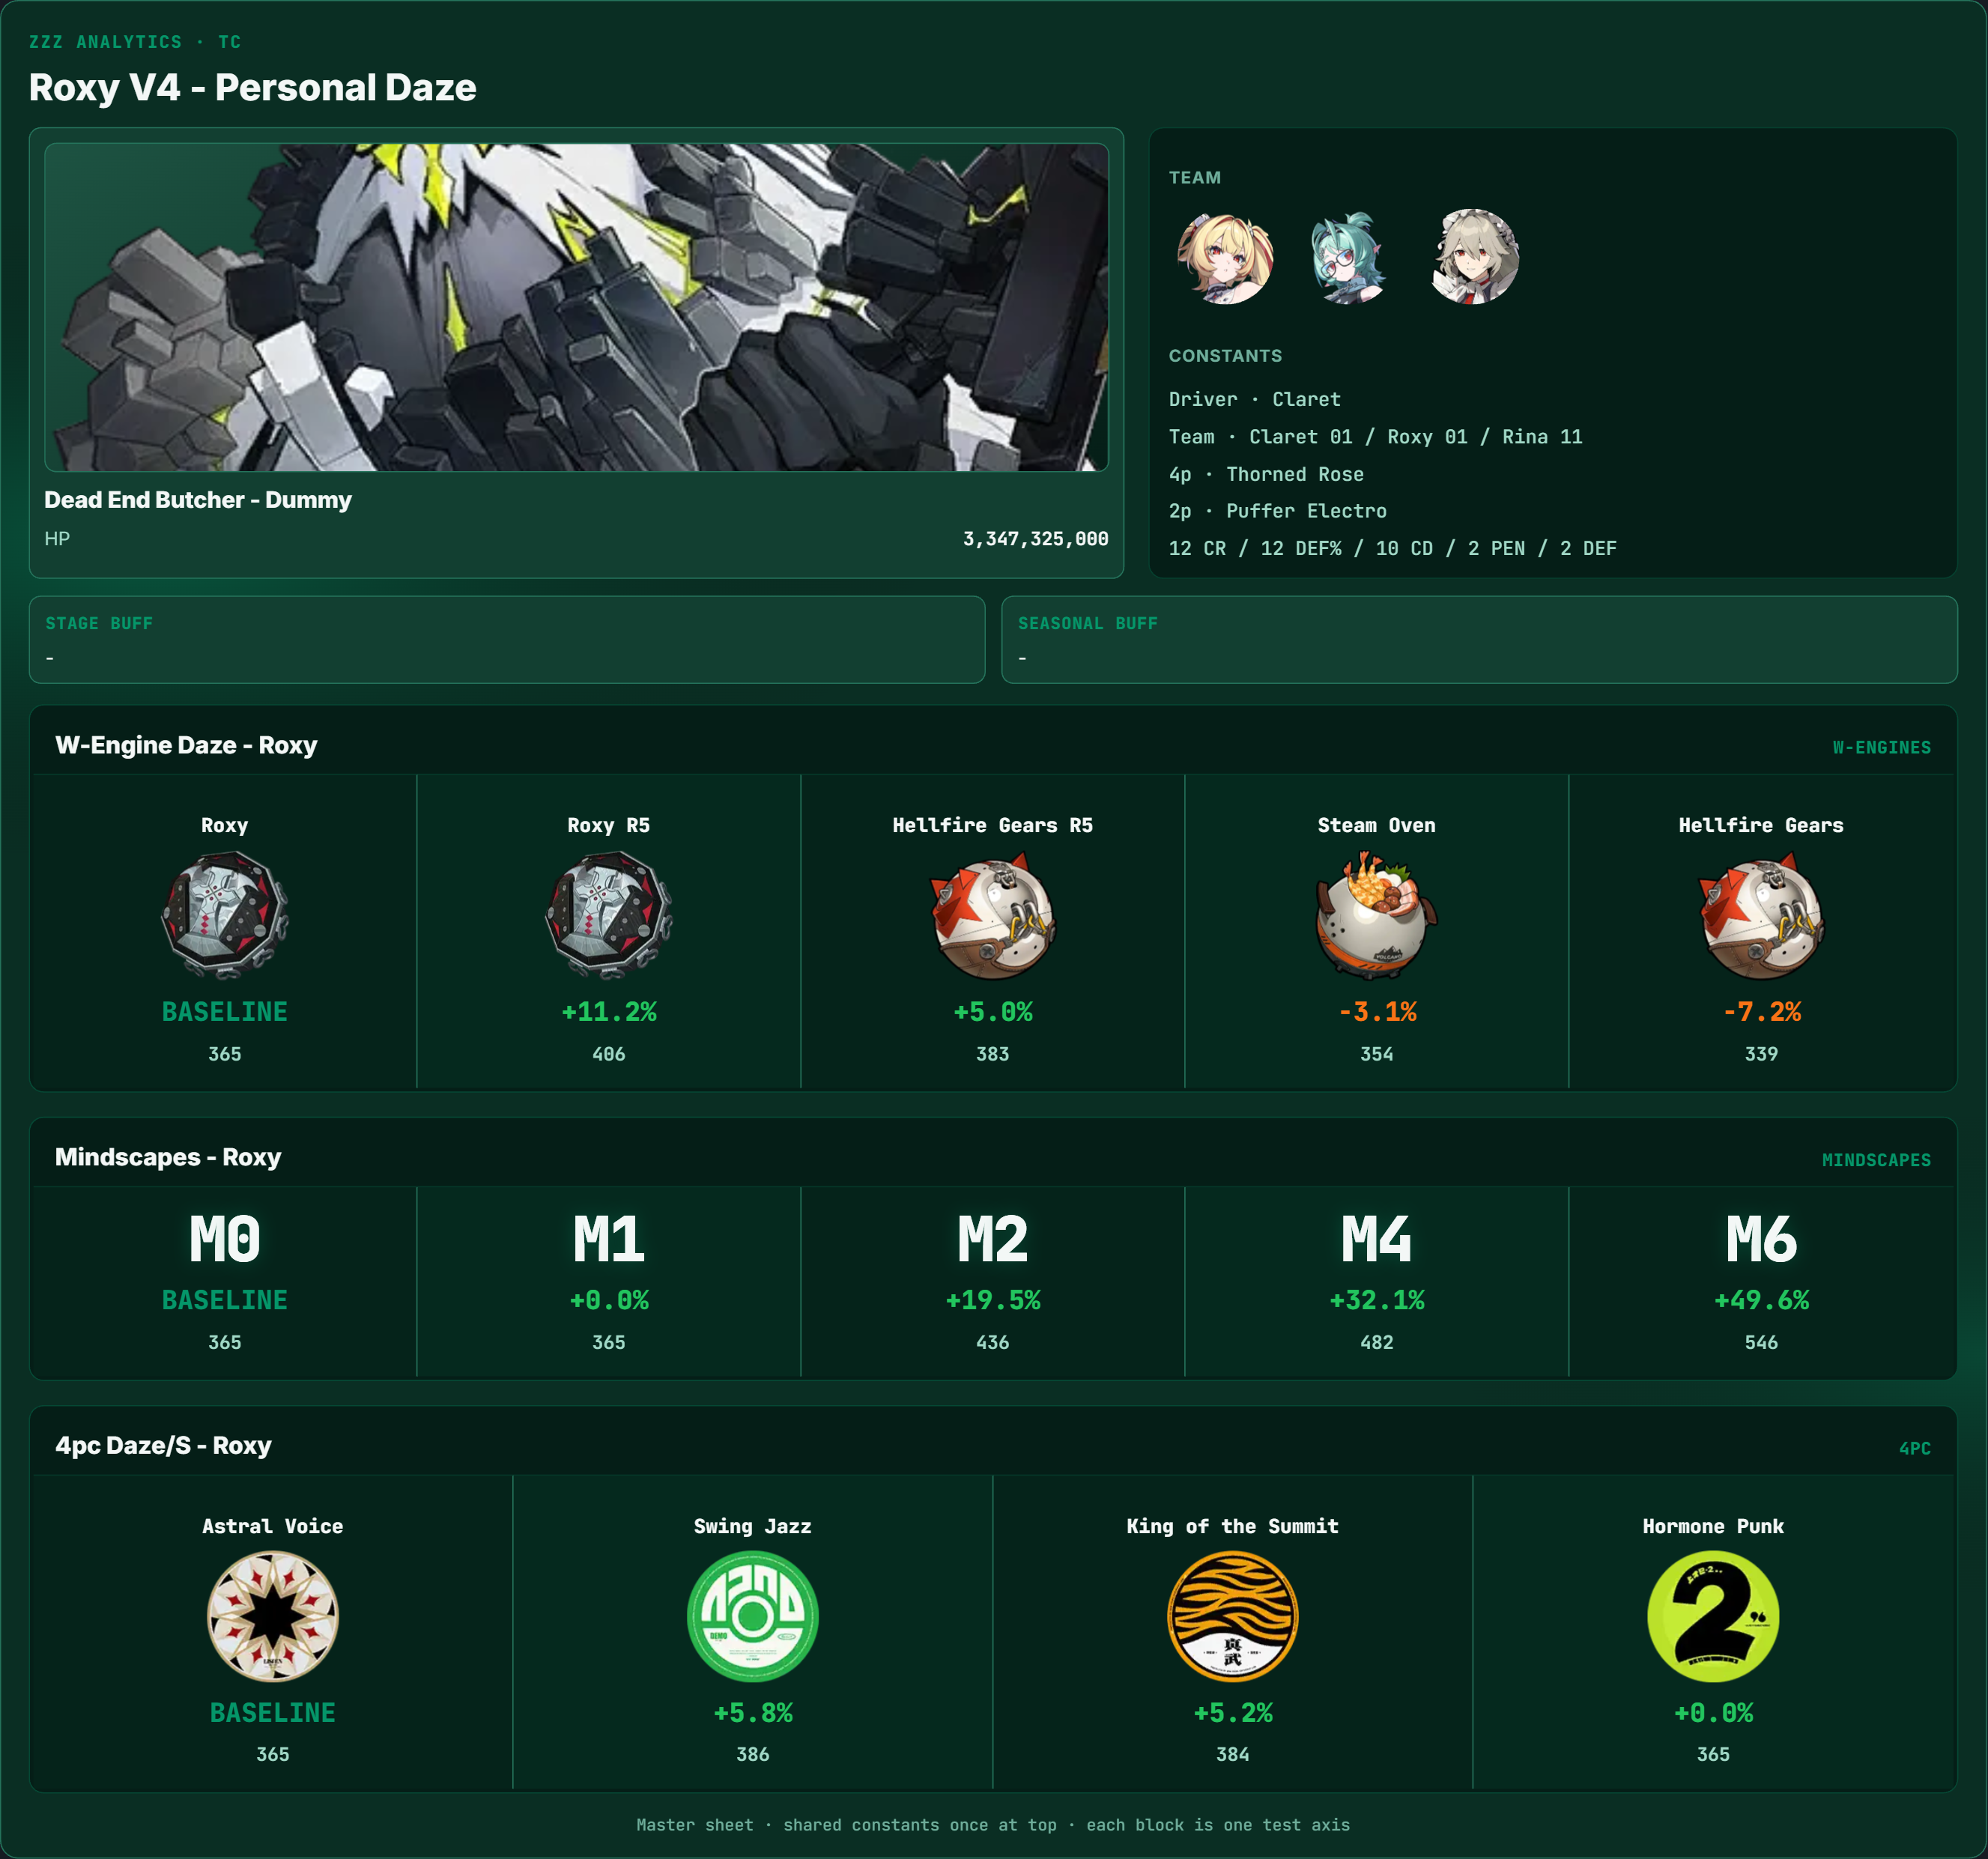Screen dimensions: 1988x1859
Task: Click the STAGE BUFF heading
Action: [x=99, y=623]
